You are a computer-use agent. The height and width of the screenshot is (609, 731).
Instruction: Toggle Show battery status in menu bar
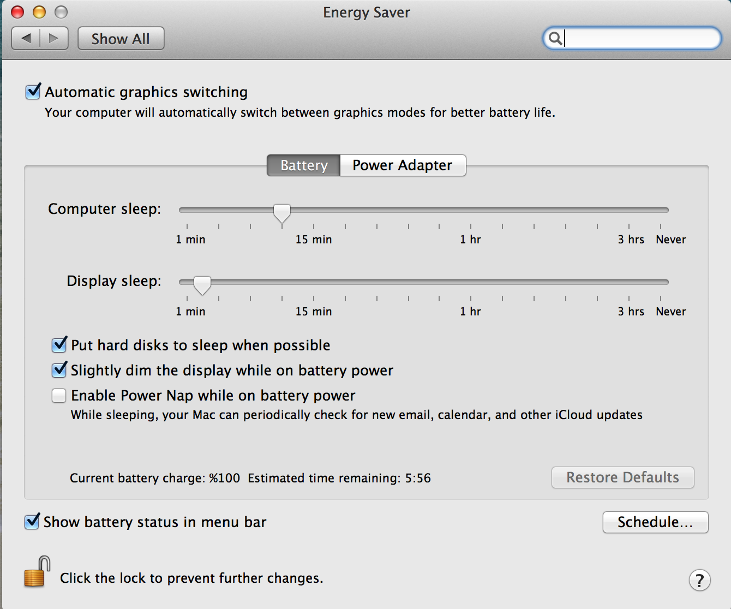[x=32, y=522]
